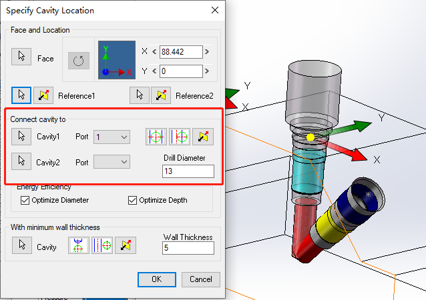
Task: Click the Cancel button
Action: coord(201,279)
